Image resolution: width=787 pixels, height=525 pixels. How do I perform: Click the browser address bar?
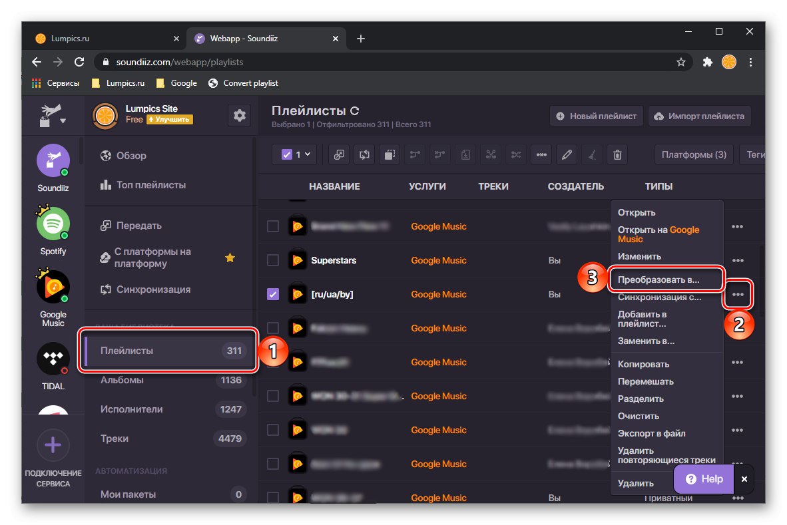coord(392,62)
